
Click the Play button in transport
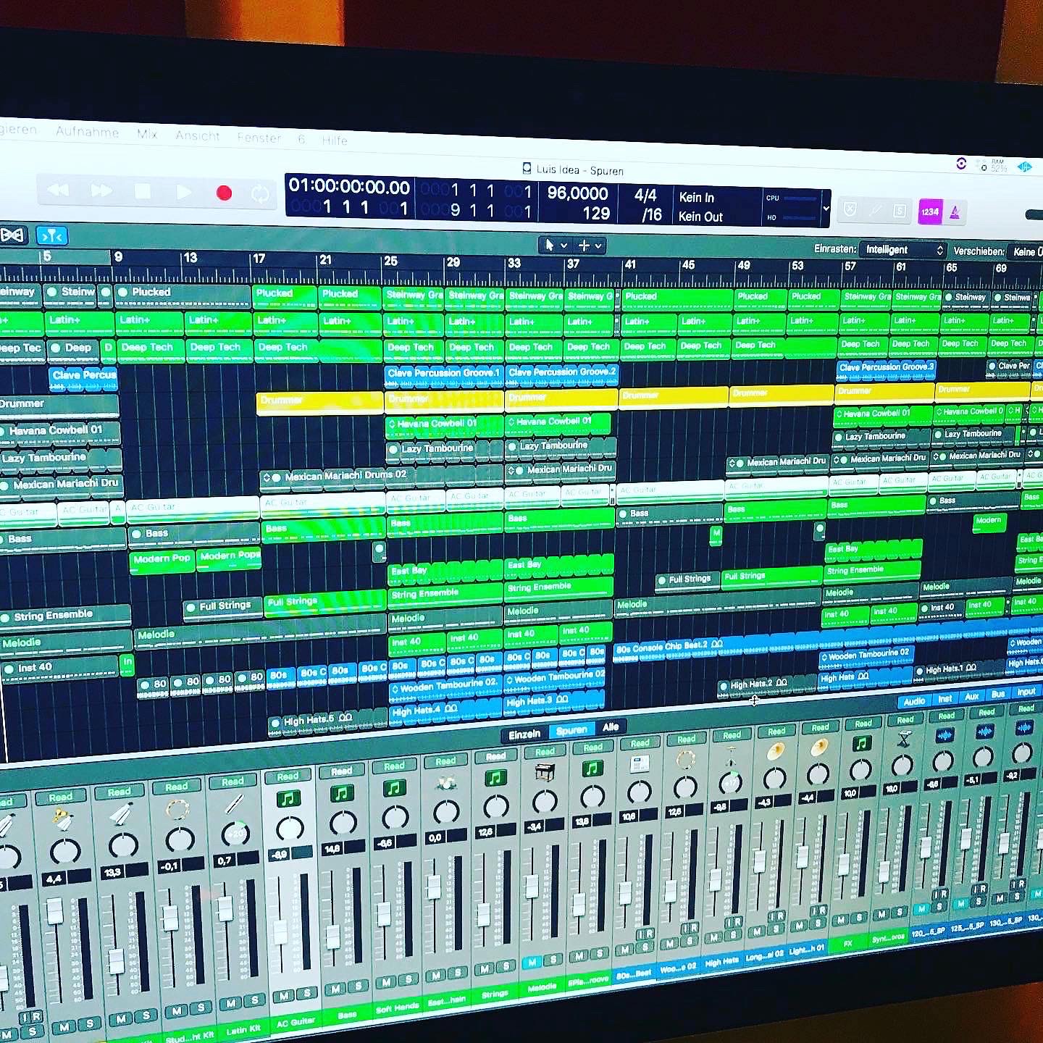184,192
